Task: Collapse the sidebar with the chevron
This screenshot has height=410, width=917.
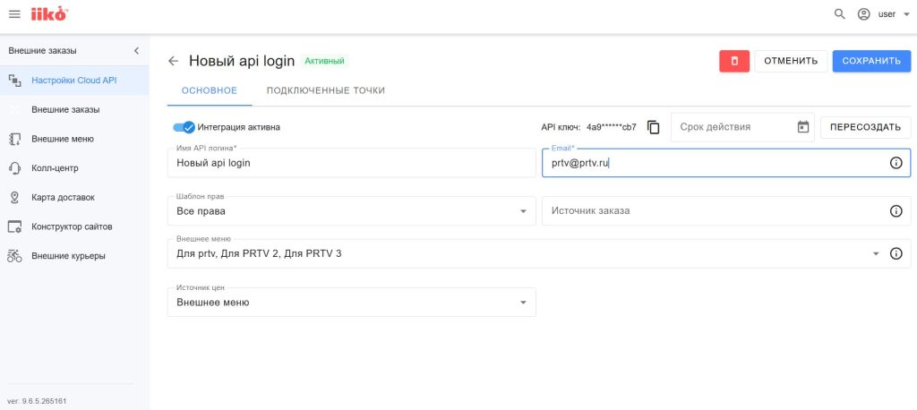Action: click(x=136, y=50)
